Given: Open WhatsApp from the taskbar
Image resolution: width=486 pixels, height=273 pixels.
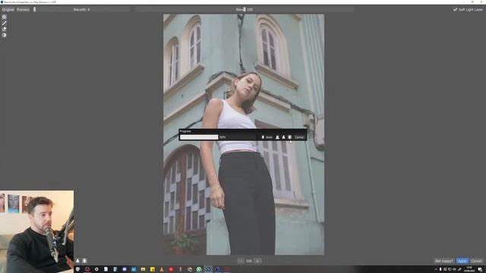Looking at the screenshot, I should (199, 269).
